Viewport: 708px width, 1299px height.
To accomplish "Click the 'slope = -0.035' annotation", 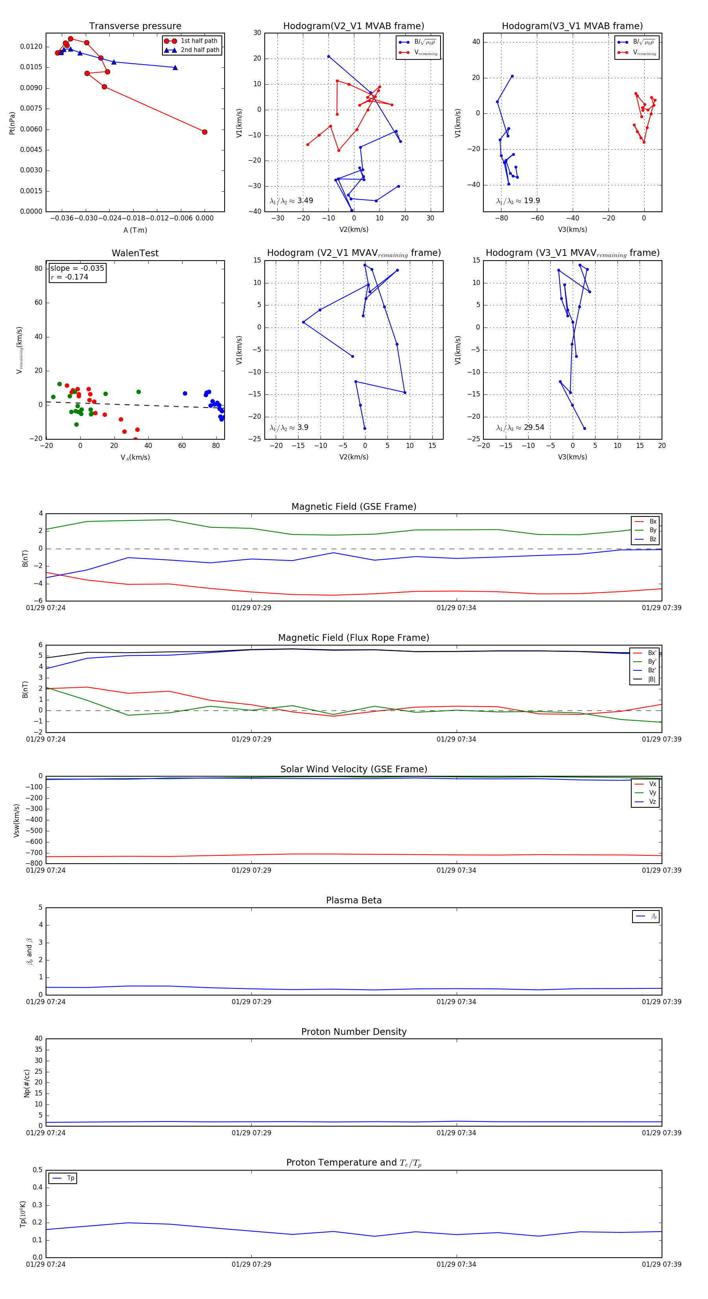I will point(77,268).
